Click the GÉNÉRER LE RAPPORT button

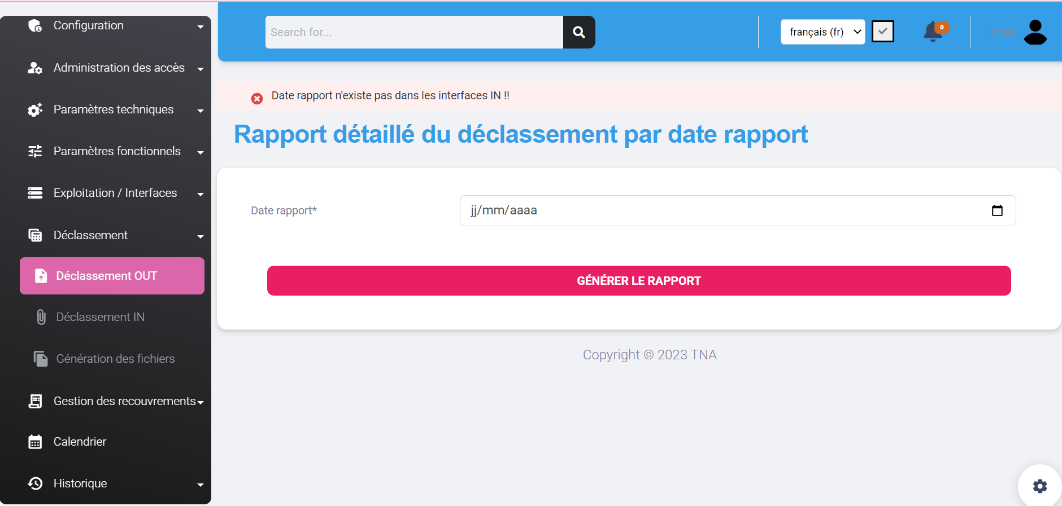pyautogui.click(x=638, y=281)
